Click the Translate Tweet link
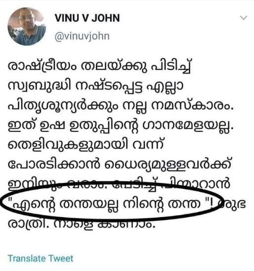Screen dimensions: 254x271 pos(41,258)
